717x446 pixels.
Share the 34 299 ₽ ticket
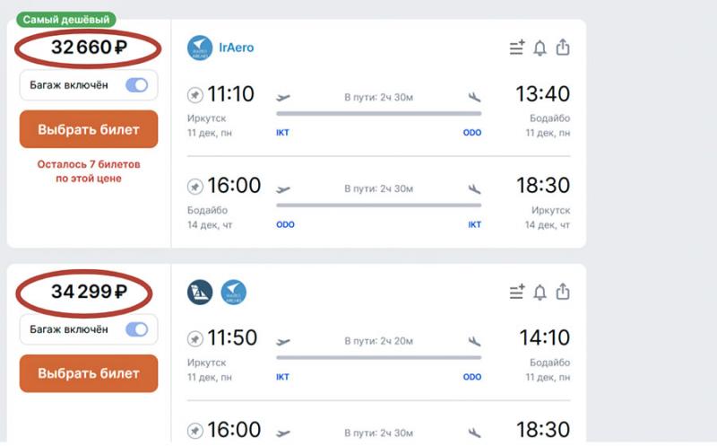click(x=563, y=292)
